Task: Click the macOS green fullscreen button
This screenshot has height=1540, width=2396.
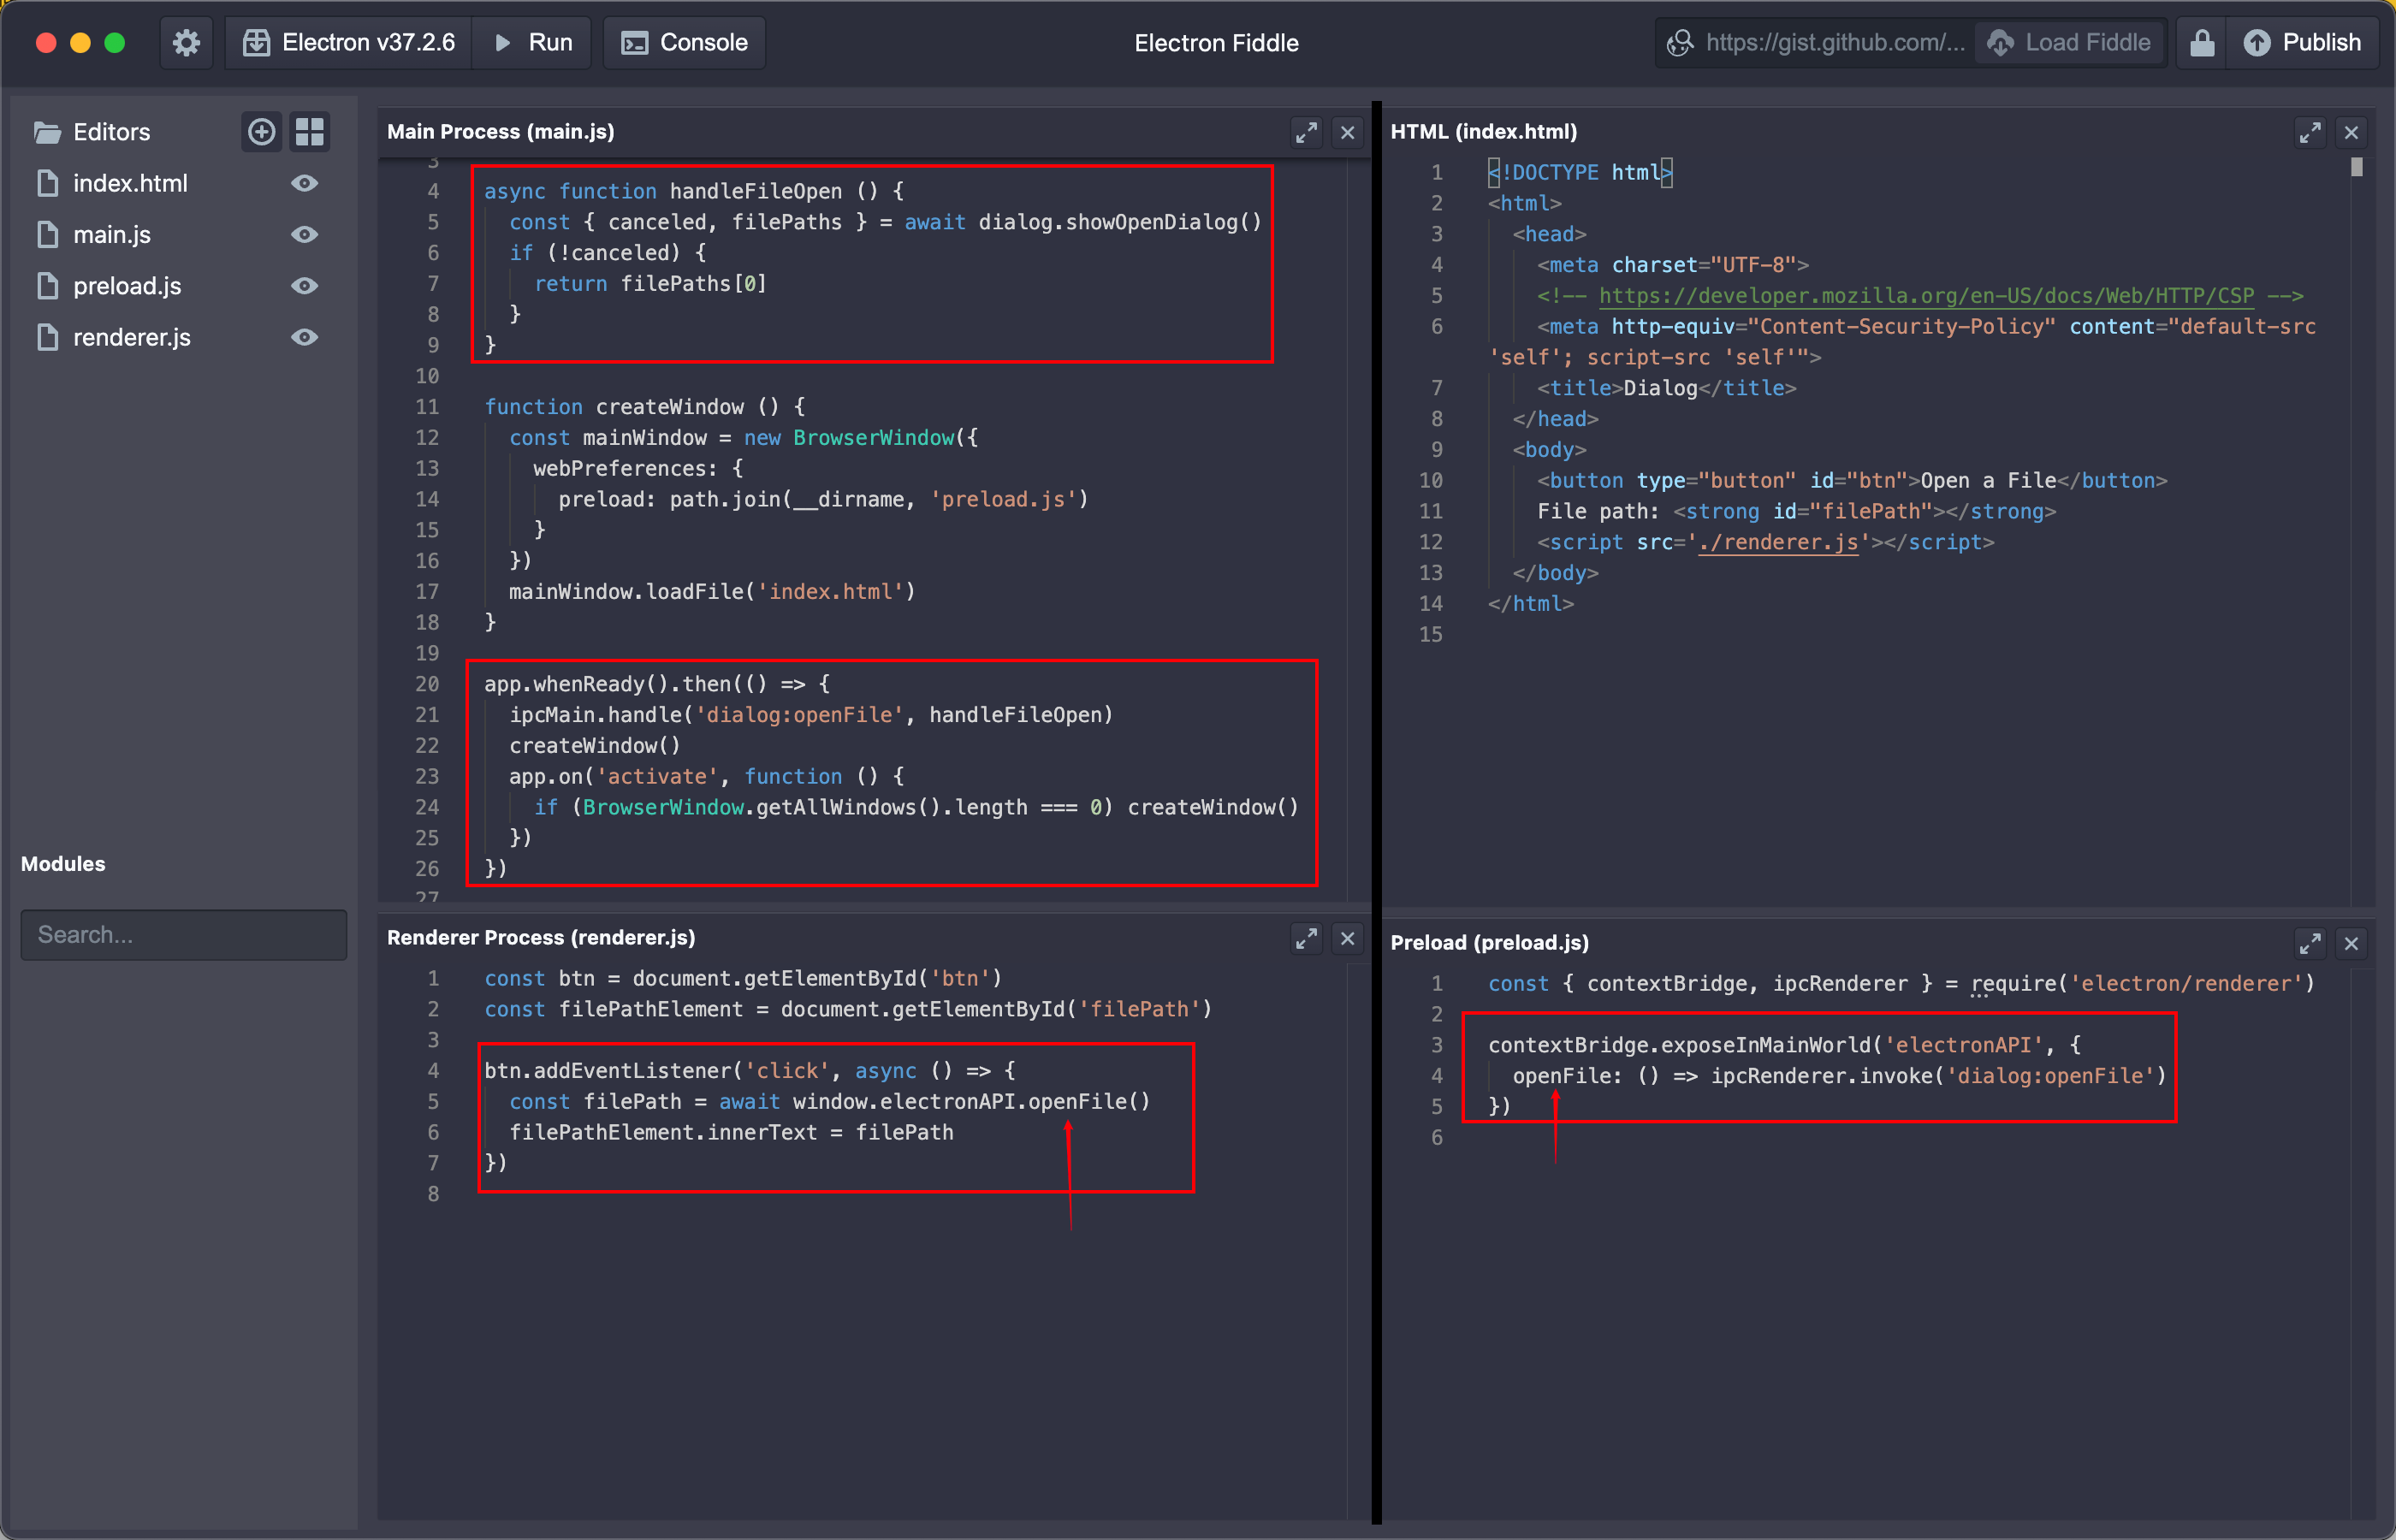Action: pyautogui.click(x=115, y=43)
